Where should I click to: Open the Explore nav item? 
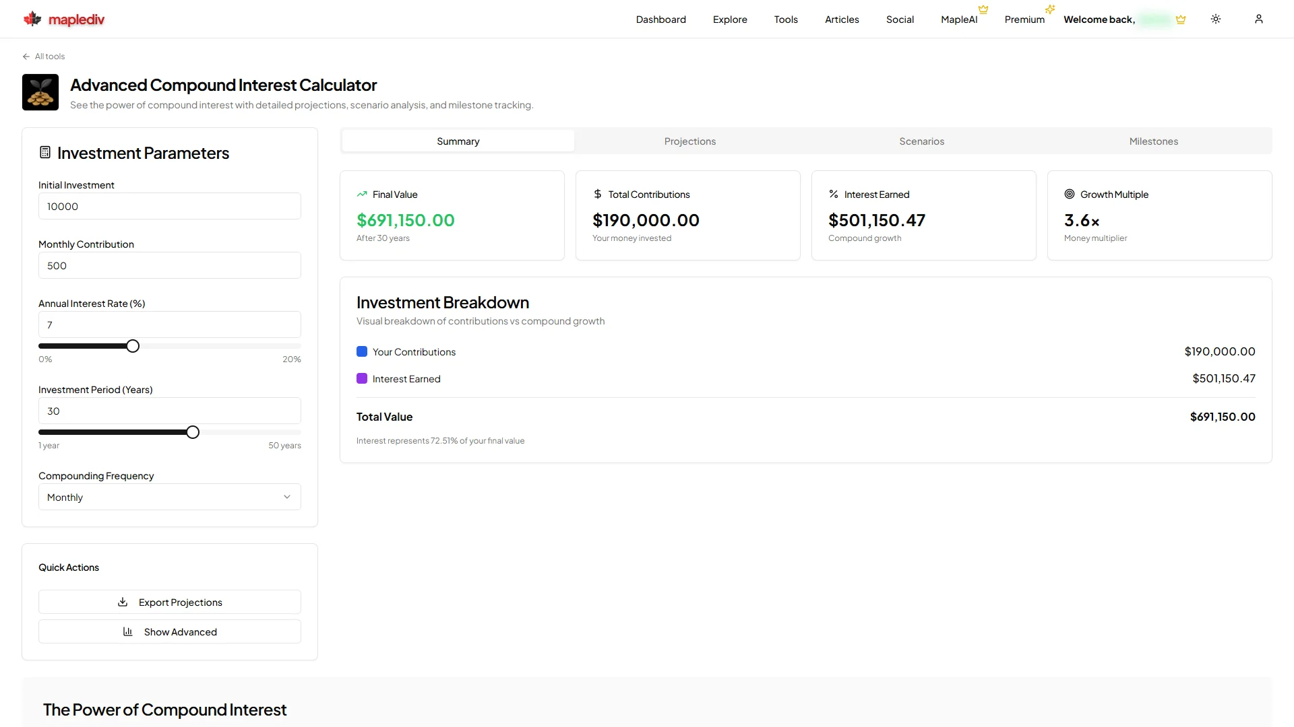(x=730, y=20)
